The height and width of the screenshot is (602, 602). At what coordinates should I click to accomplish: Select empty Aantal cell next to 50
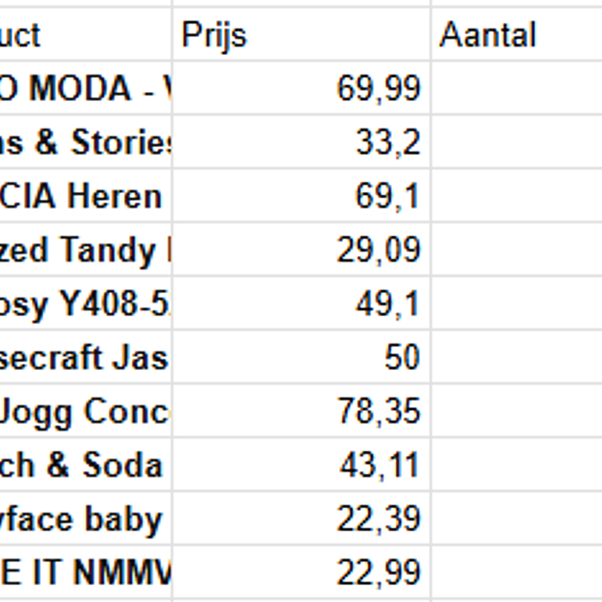(x=516, y=358)
